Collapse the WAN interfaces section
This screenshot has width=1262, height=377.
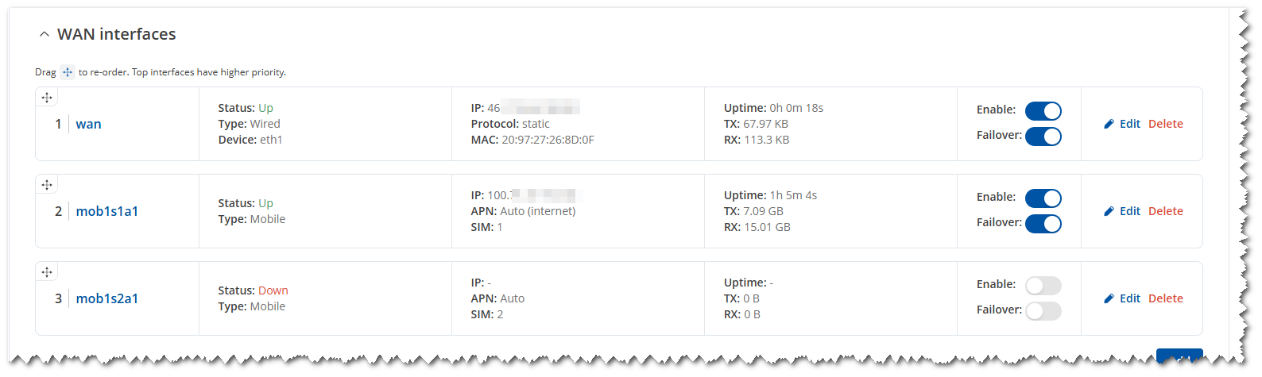[x=45, y=35]
